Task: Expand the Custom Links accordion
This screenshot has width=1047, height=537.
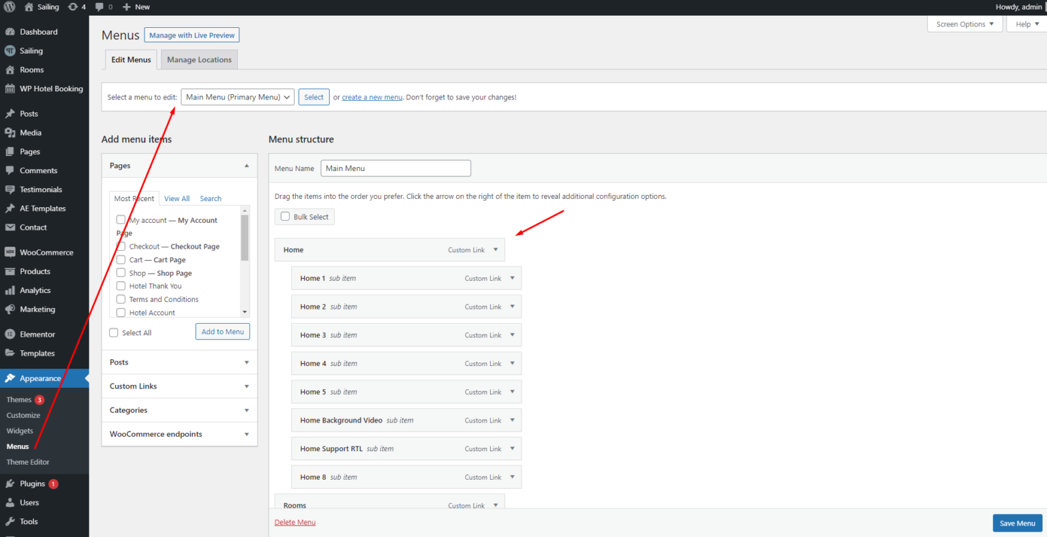Action: coord(179,386)
